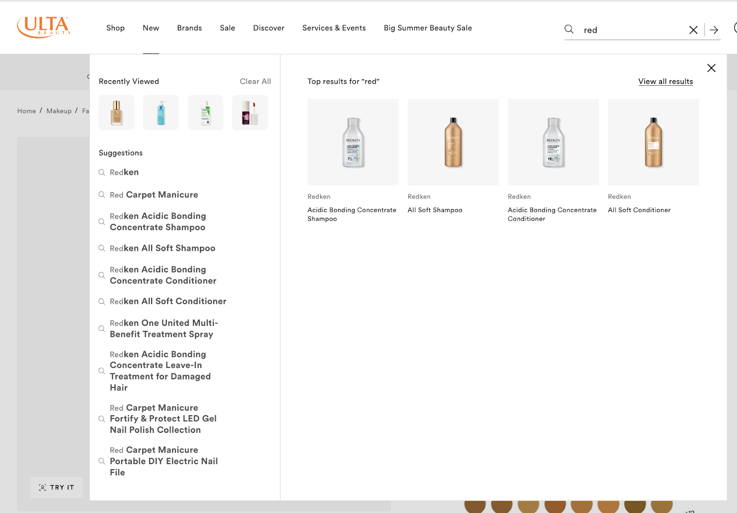
Task: Click the search icon beside Redken suggestion
Action: point(102,172)
